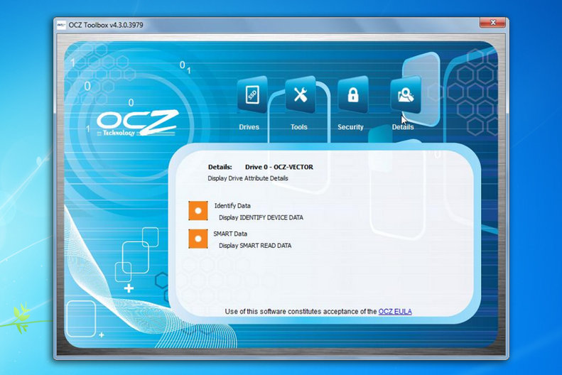
Task: Click 'Drive 0 - OCZ-VECTOR' heading
Action: (279, 167)
